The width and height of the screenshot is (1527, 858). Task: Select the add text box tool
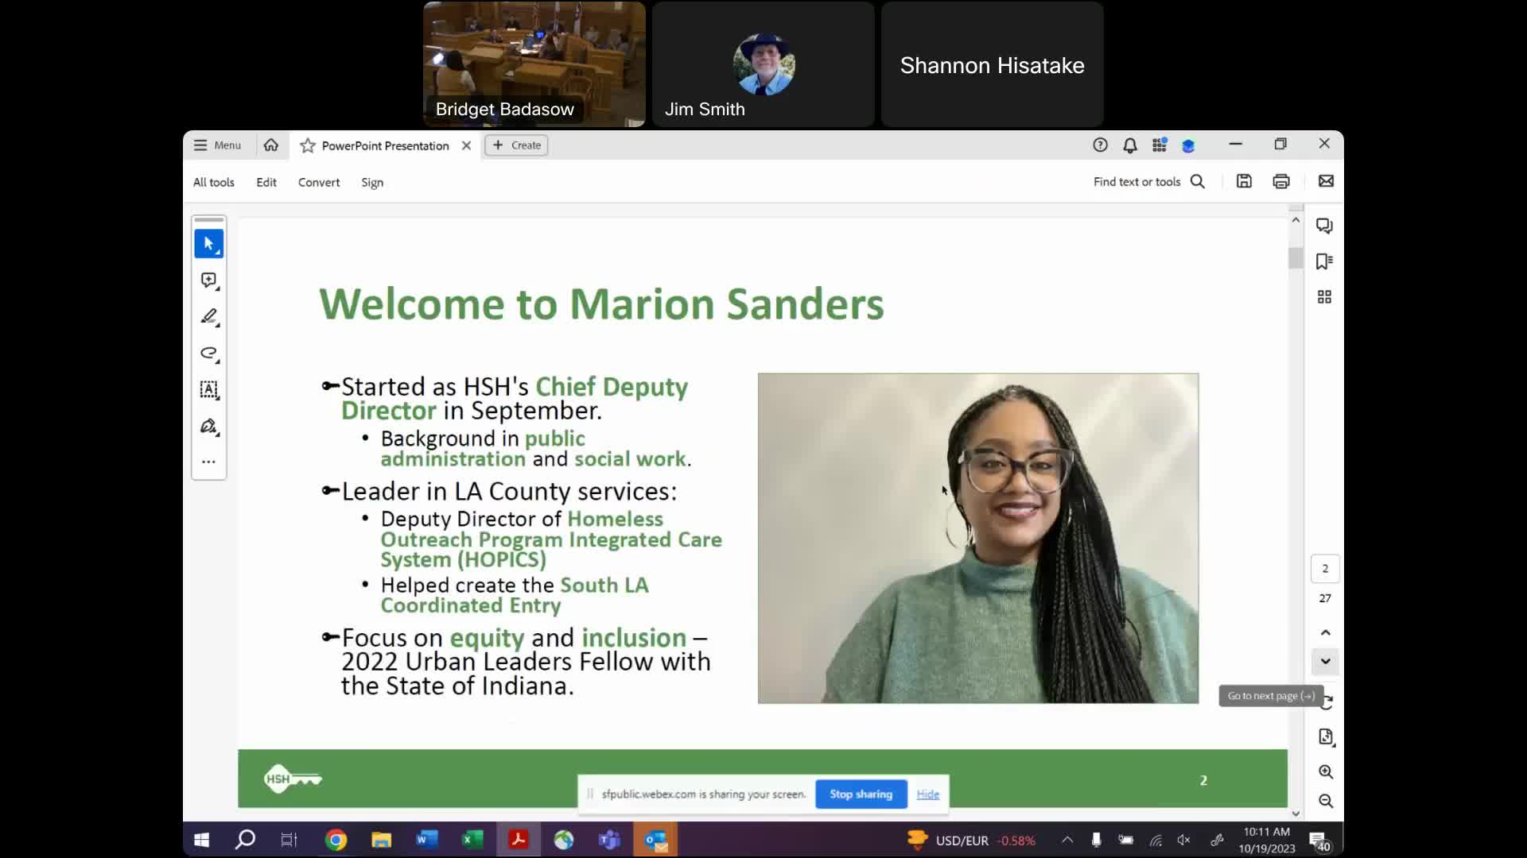(x=208, y=389)
